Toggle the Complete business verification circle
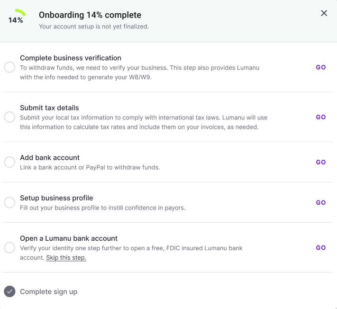The width and height of the screenshot is (337, 309). point(9,67)
